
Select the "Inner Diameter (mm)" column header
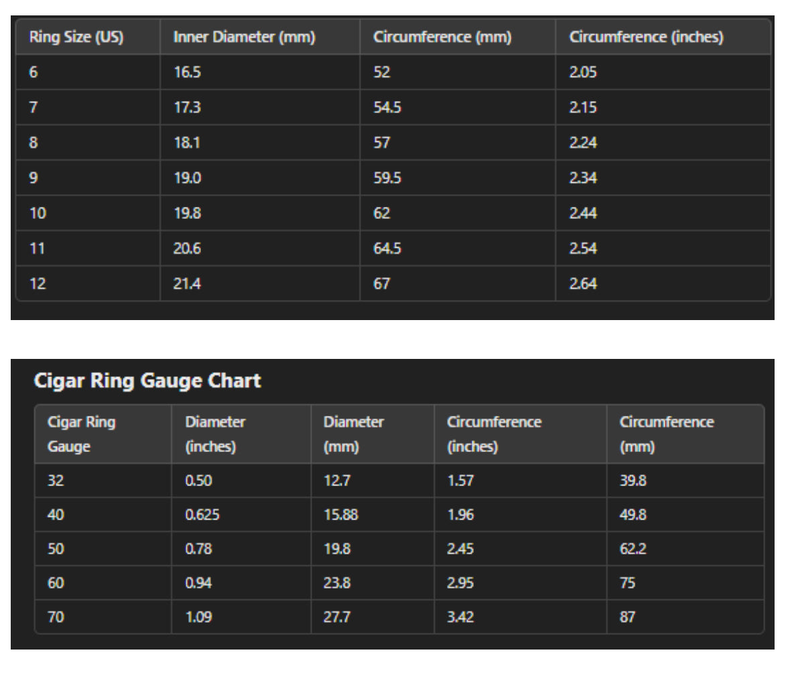(x=244, y=37)
